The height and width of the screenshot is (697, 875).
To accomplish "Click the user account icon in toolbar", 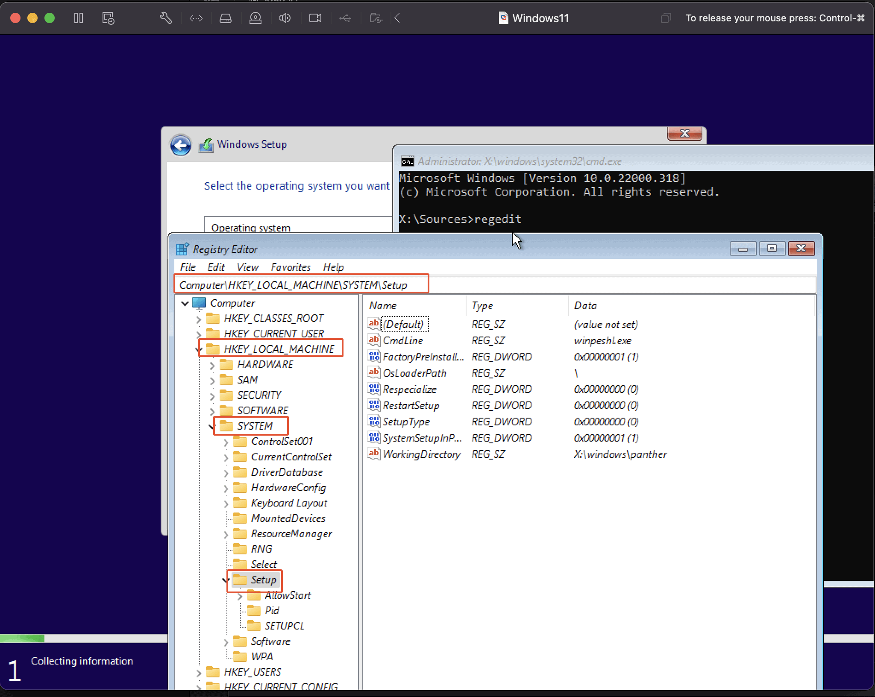I will 255,18.
